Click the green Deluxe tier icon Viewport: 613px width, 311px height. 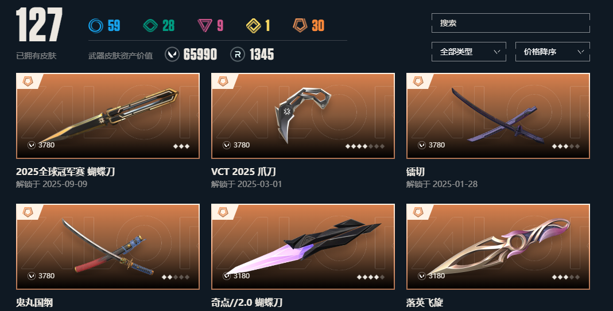[150, 26]
